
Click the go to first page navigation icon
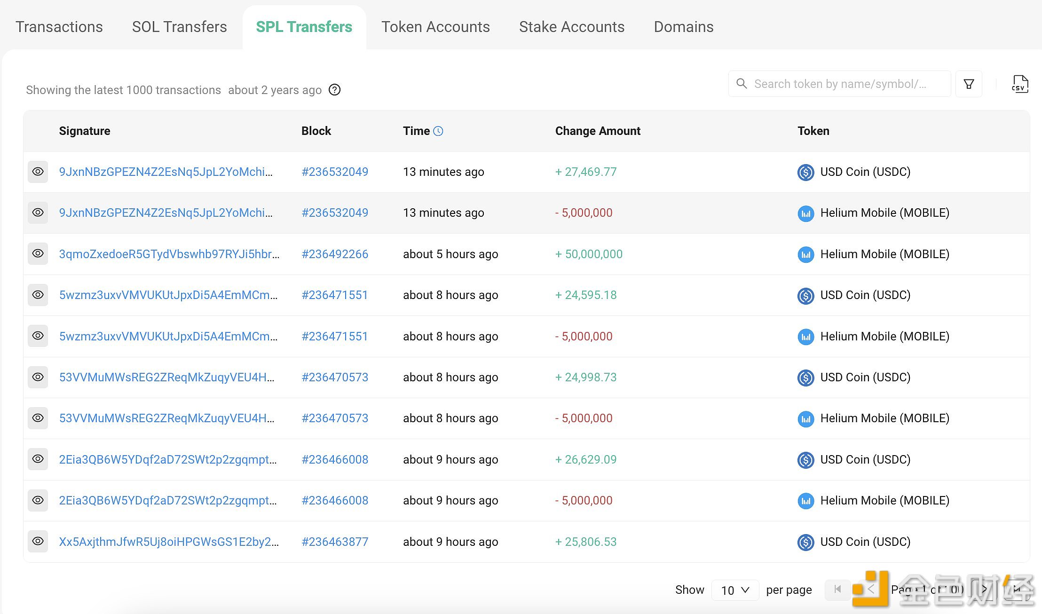[x=837, y=589]
